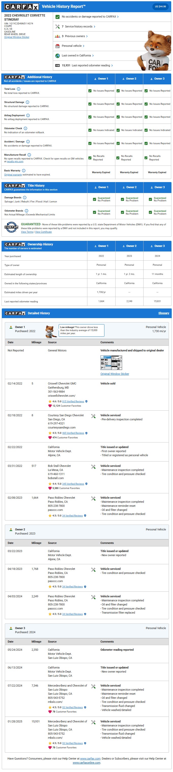Open the View Certificate link
The width and height of the screenshot is (173, 772).
[43, 232]
